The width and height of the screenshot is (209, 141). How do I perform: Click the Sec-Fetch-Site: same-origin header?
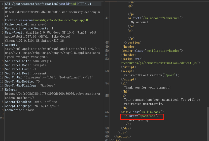point(28,61)
